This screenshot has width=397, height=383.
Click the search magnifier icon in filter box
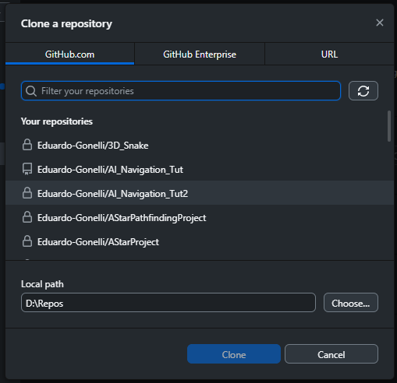click(x=31, y=91)
